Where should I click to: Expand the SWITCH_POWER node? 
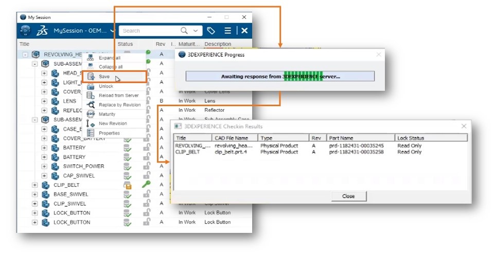44,166
